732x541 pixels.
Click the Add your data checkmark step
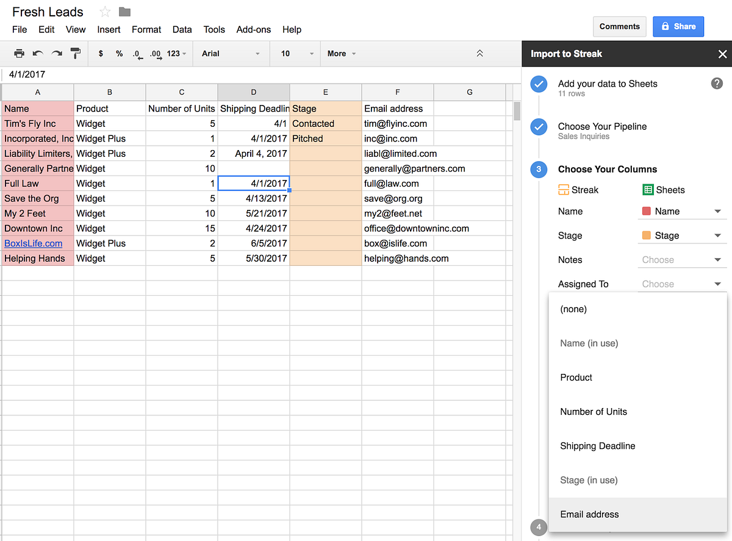tap(539, 84)
